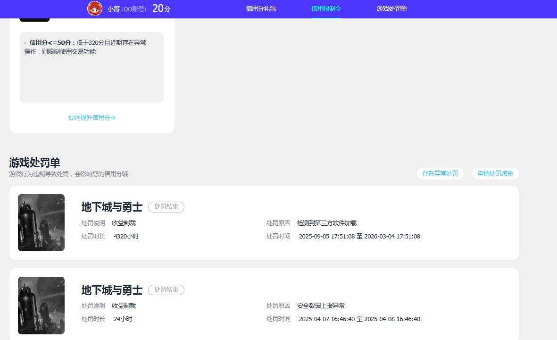Click the 2025-04-07 16:46:40 penalty time range
Viewport: 557px width, 340px height.
[x=359, y=319]
